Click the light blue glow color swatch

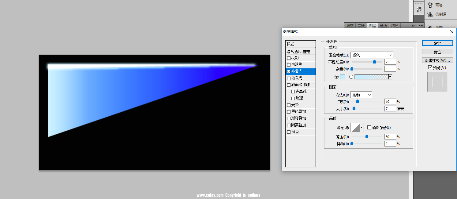(x=343, y=77)
